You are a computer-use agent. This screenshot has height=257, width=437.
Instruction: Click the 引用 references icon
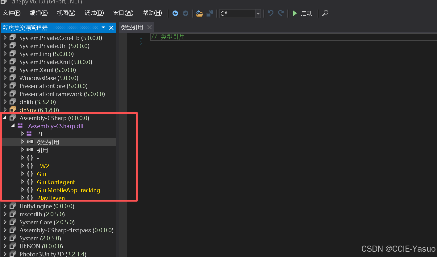[30, 150]
